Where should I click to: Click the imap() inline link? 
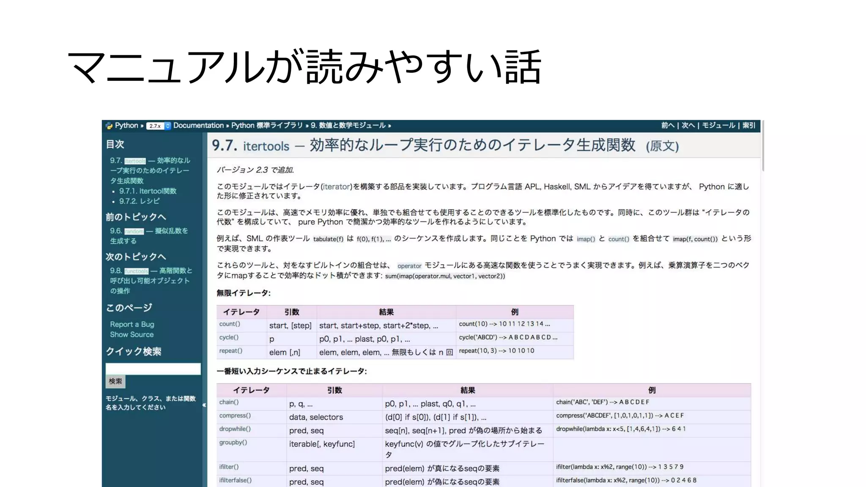pos(586,239)
